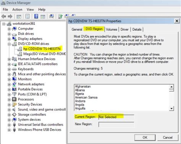Select Portable Devices in the tree
The width and height of the screenshot is (181, 144).
pyautogui.click(x=30, y=89)
